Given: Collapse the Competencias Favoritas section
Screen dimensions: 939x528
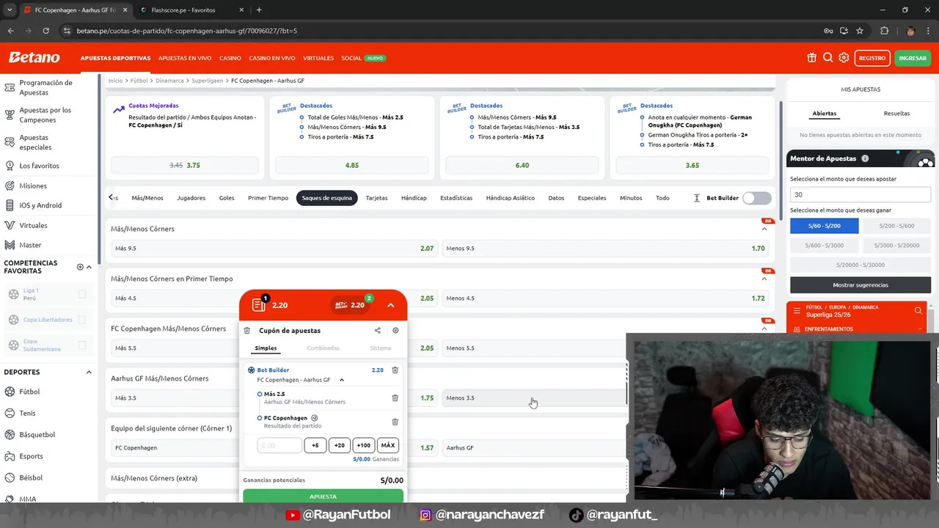Looking at the screenshot, I should click(x=89, y=267).
